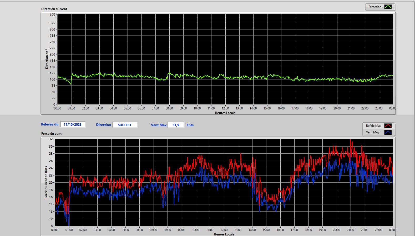Click 'Heures Locale' label under direction chart
Screen dimensions: 415x236
[225, 113]
